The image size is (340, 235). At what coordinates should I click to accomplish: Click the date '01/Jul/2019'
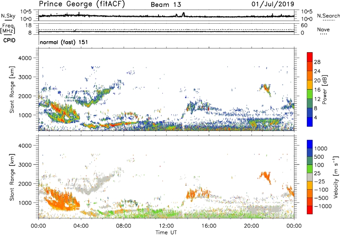273,4
